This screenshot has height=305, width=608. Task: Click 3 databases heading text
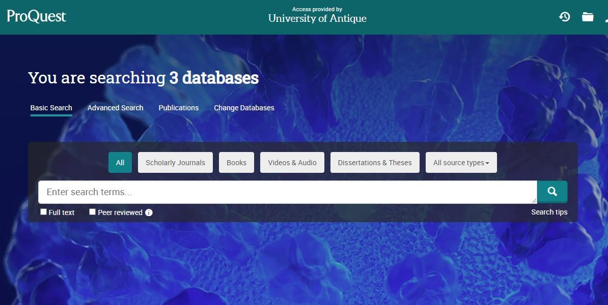tap(214, 78)
